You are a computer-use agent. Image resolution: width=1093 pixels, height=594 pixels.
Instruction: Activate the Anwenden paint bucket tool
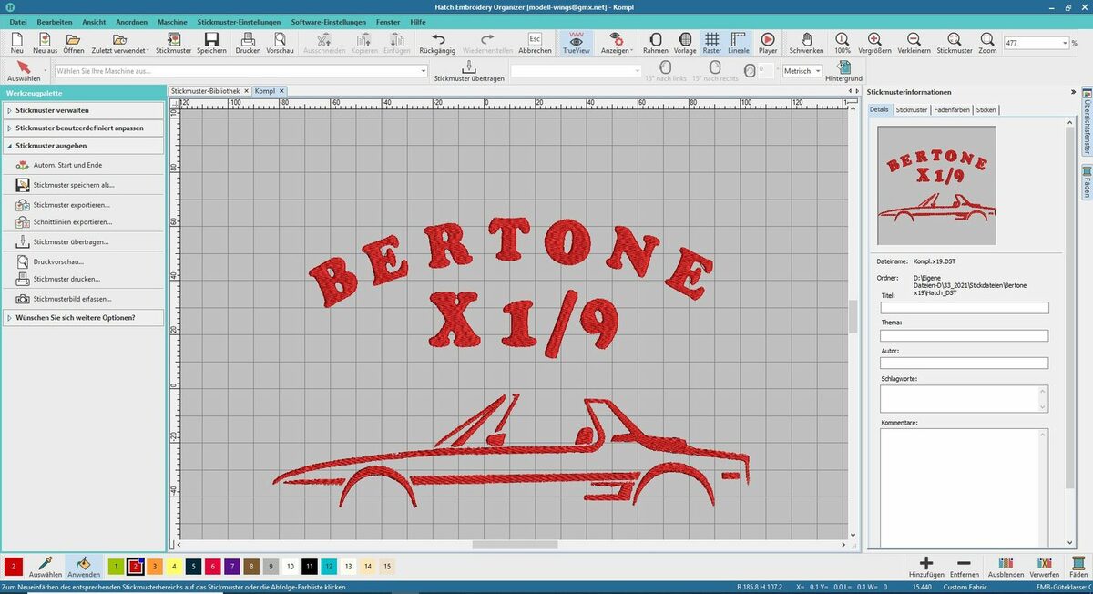coord(84,567)
